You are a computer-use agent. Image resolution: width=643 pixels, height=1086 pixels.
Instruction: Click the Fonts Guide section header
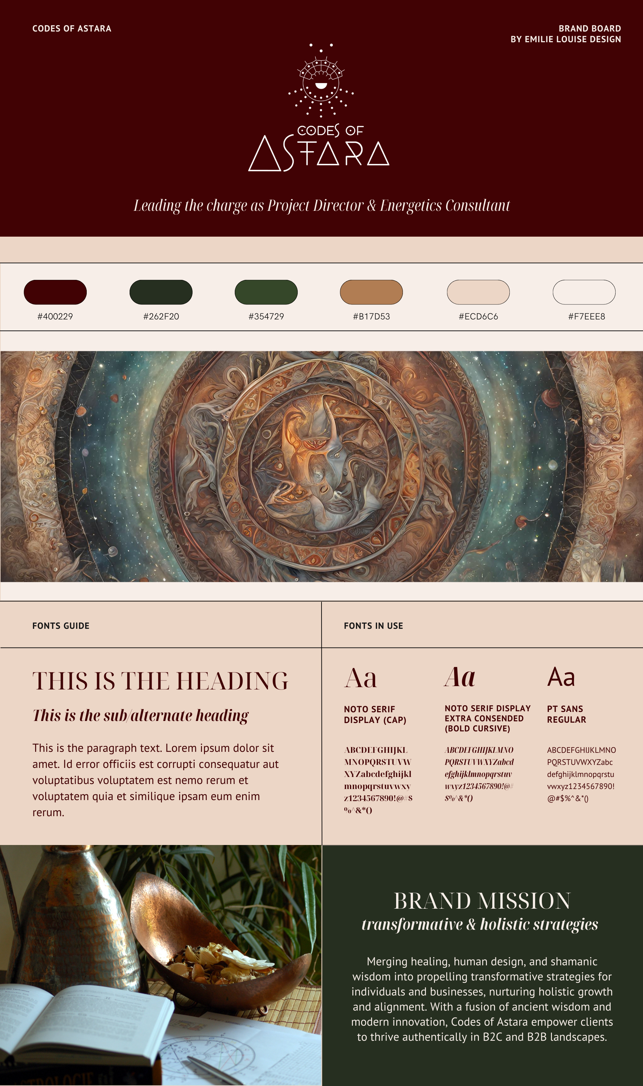point(61,625)
